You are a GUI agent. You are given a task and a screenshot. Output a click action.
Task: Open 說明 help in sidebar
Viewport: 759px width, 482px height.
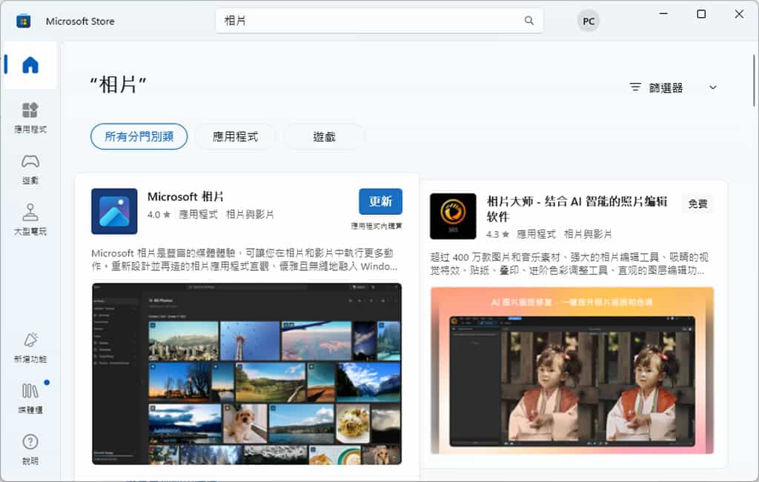point(30,449)
